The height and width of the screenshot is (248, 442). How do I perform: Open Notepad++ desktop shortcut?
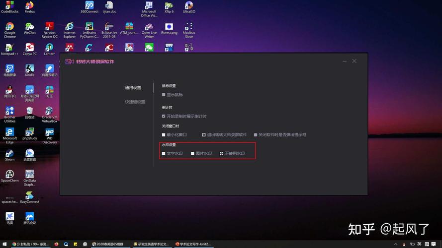pos(10,50)
